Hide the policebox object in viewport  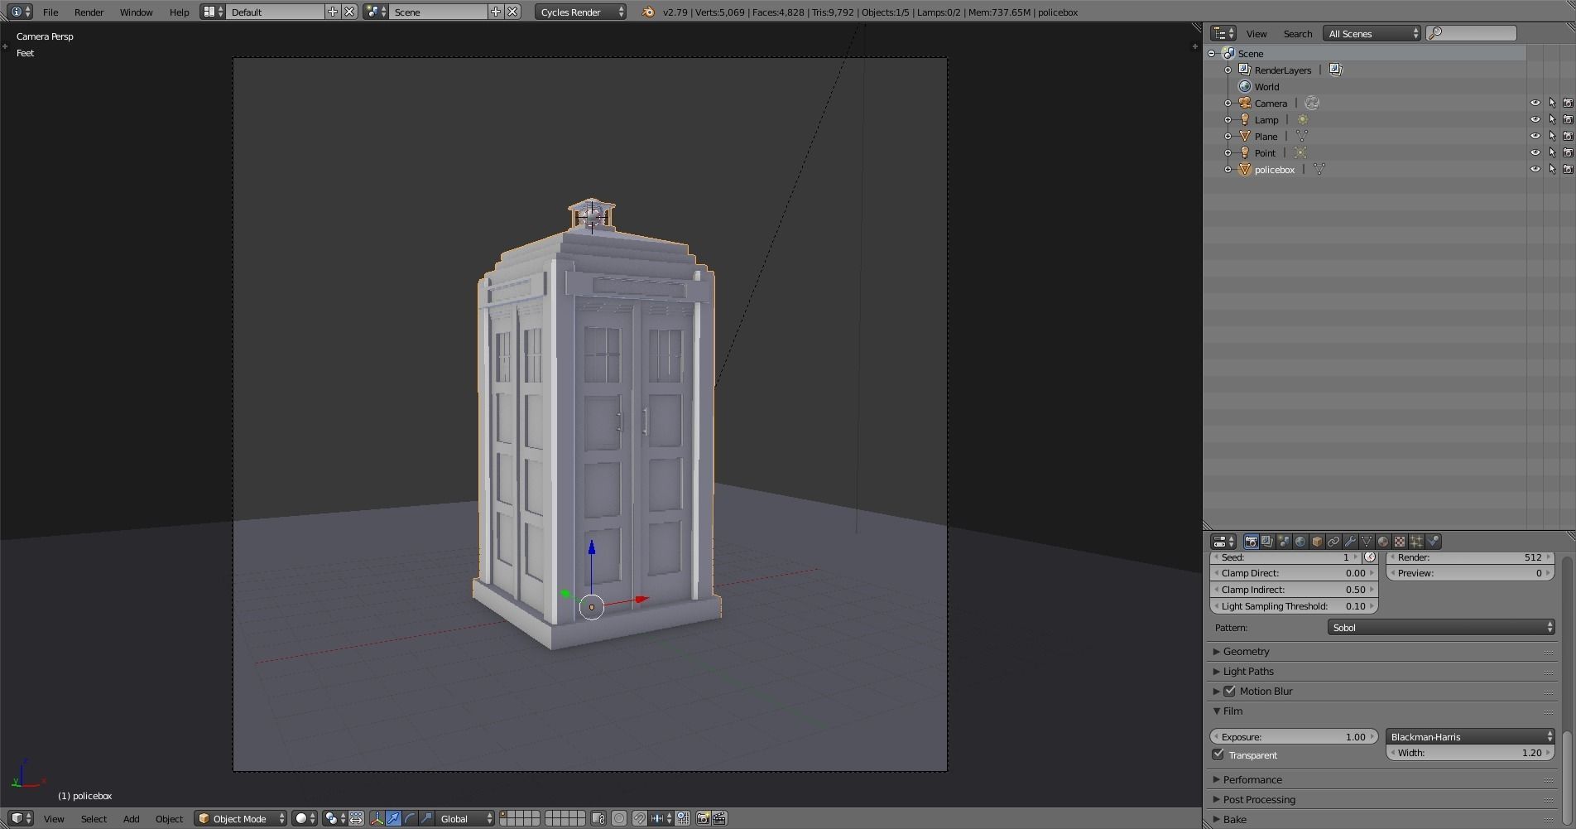(1535, 170)
